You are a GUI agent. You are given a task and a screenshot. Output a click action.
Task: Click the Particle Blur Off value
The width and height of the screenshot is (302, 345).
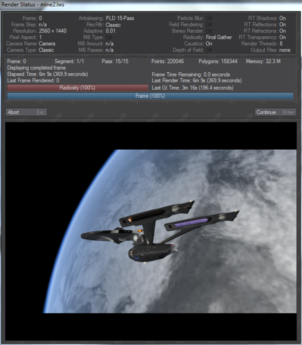[209, 18]
